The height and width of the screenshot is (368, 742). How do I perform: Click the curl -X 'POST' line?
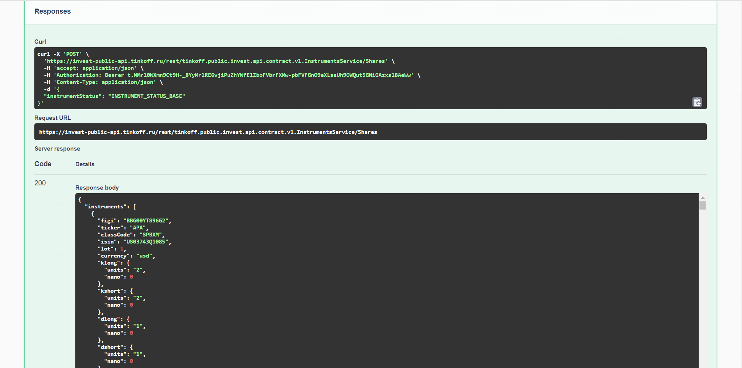click(63, 54)
